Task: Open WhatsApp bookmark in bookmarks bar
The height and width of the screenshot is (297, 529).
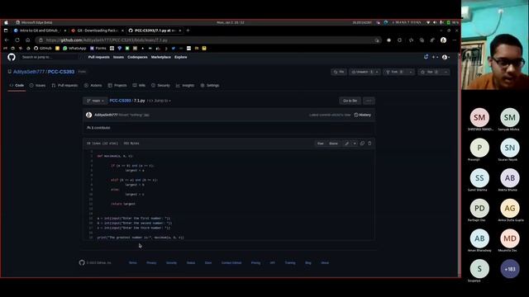Action: click(x=74, y=48)
